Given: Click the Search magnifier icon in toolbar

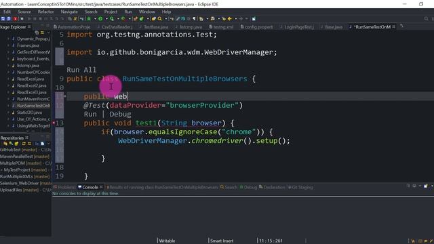Looking at the screenshot, I should (160, 19).
